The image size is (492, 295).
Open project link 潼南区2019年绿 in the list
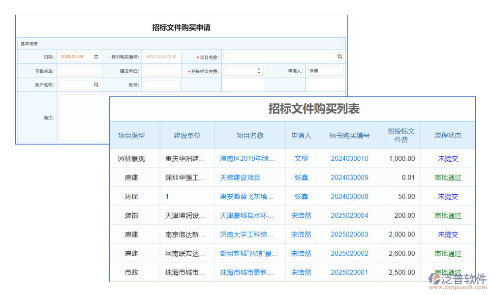[250, 158]
